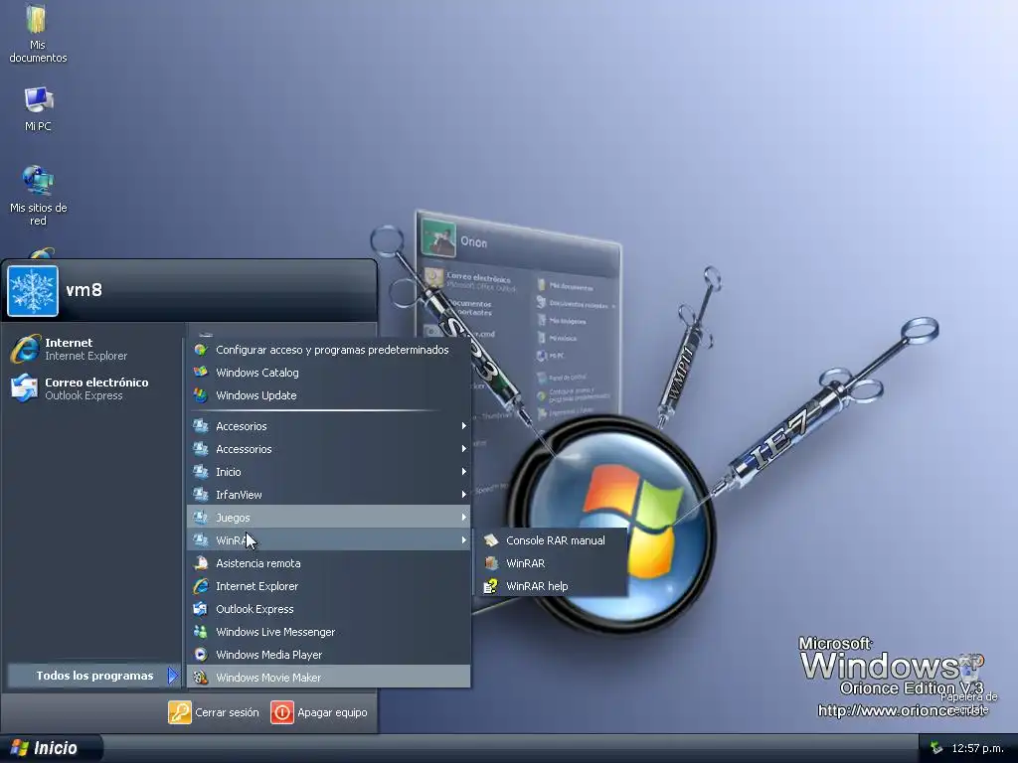The image size is (1018, 763).
Task: Expand the Inicio programs submenu
Action: point(328,472)
